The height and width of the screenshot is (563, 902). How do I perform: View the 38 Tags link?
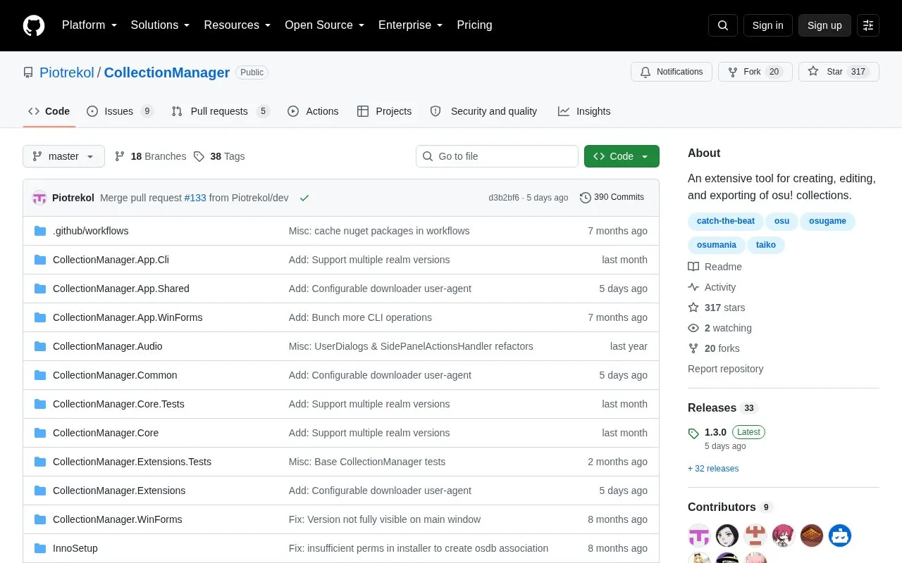coord(219,156)
